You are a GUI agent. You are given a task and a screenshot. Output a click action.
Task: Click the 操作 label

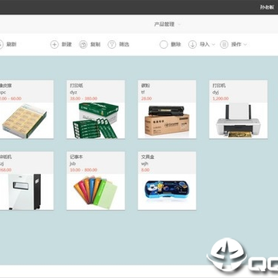pos(236,45)
